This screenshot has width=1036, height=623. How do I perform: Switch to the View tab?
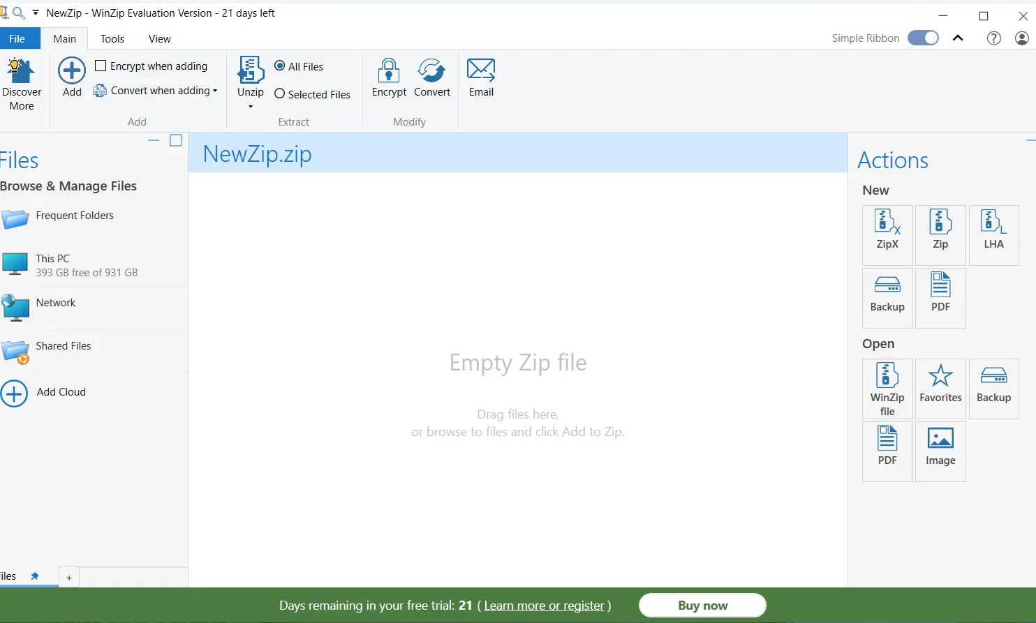coord(159,39)
